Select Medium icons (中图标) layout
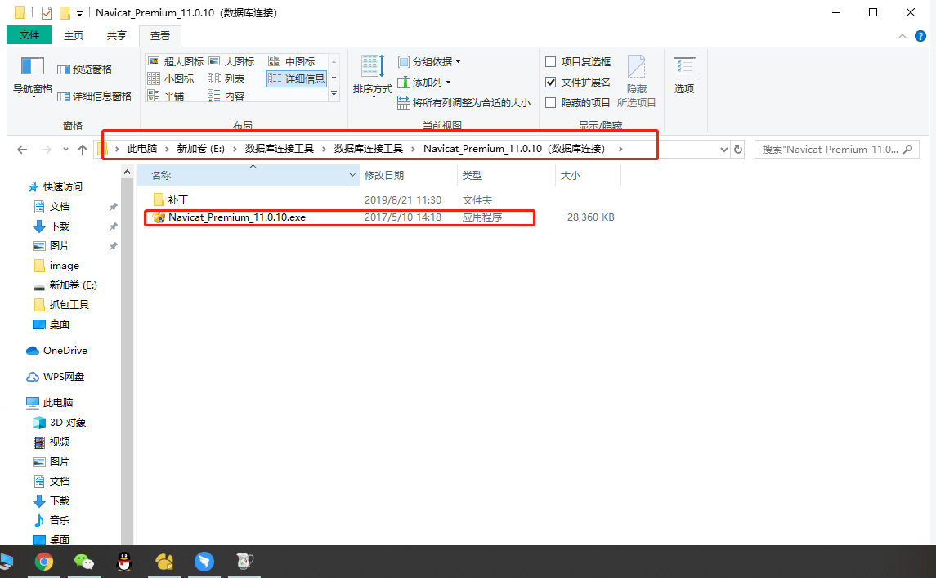Screen dimensions: 936x578 tap(292, 61)
